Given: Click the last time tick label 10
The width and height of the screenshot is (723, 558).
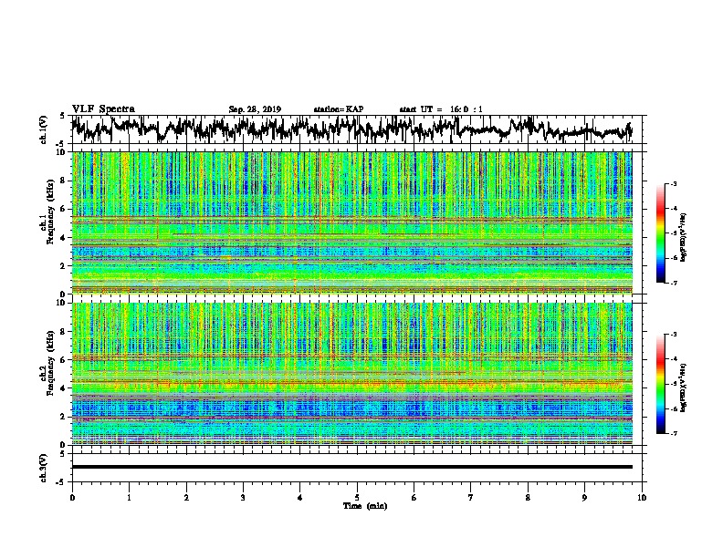Looking at the screenshot, I should point(642,498).
